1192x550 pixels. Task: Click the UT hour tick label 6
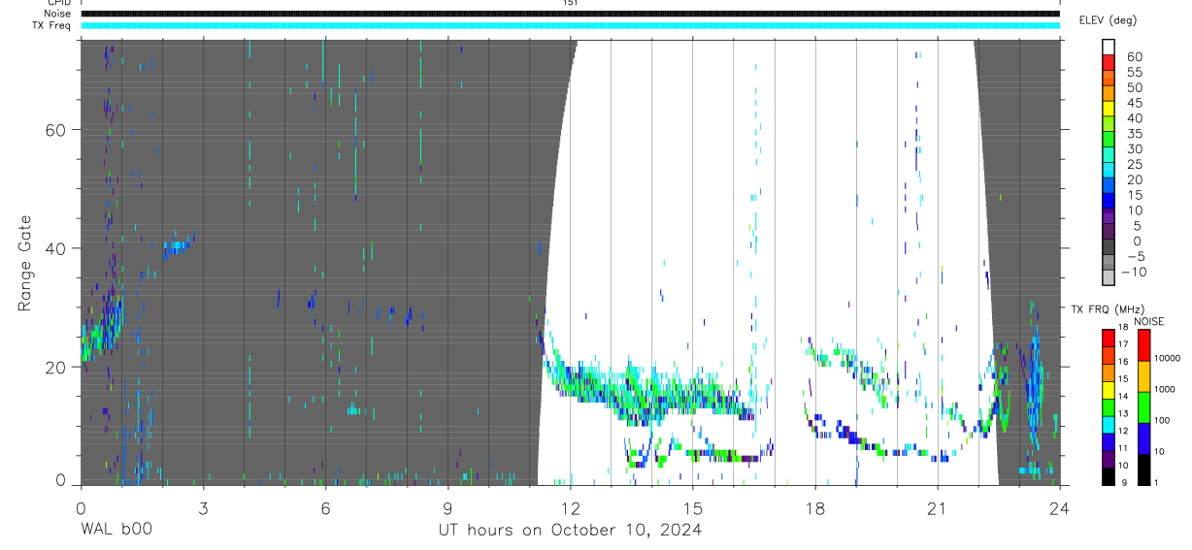point(325,509)
